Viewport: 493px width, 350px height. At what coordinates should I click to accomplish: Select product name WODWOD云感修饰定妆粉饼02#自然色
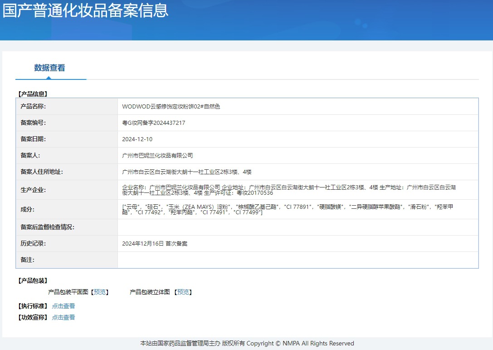click(x=171, y=106)
